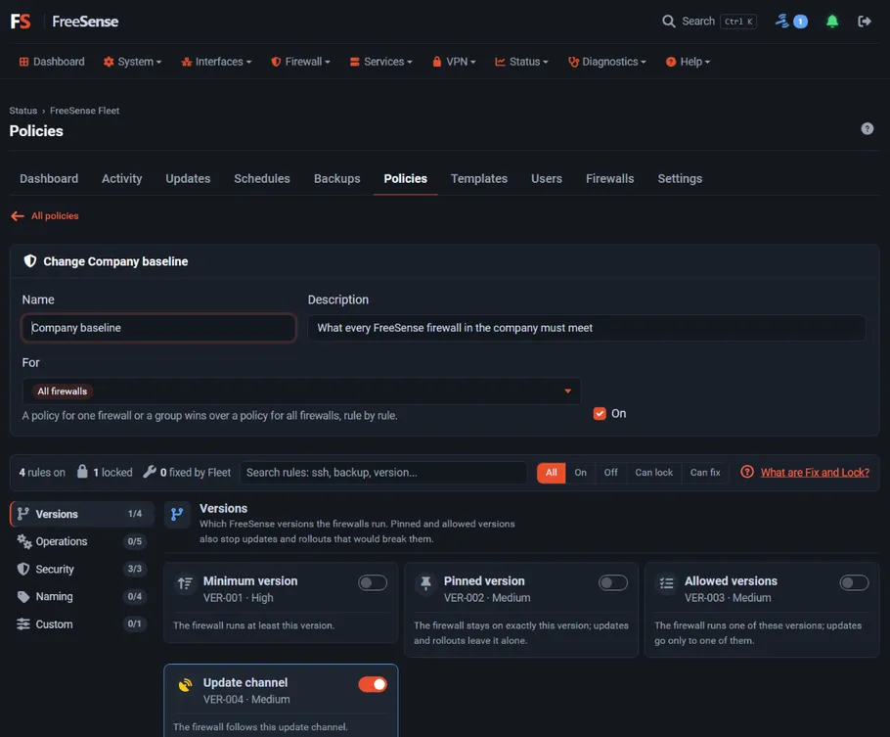The height and width of the screenshot is (737, 890).
Task: Click the Minimum version sort icon
Action: click(x=185, y=583)
